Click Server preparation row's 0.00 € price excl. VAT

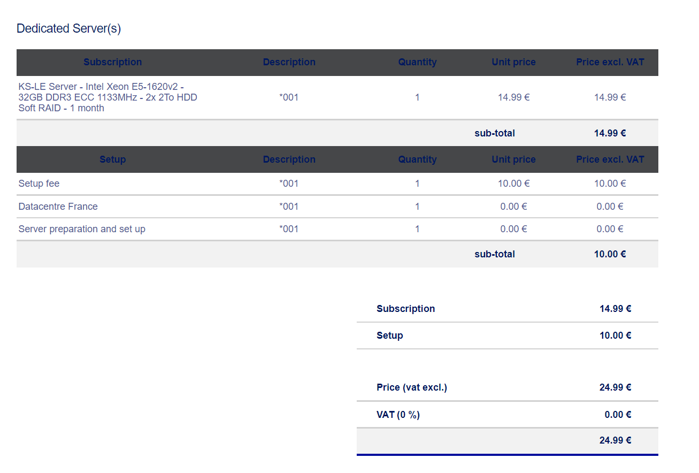[610, 229]
